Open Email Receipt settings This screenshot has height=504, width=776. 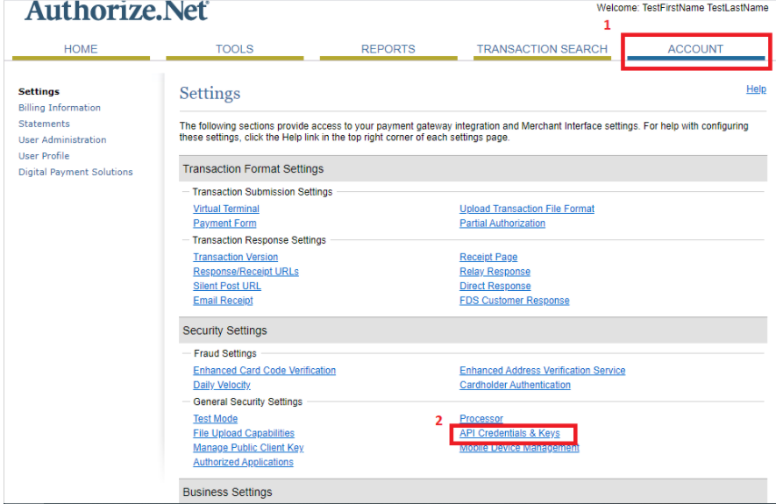click(x=224, y=301)
